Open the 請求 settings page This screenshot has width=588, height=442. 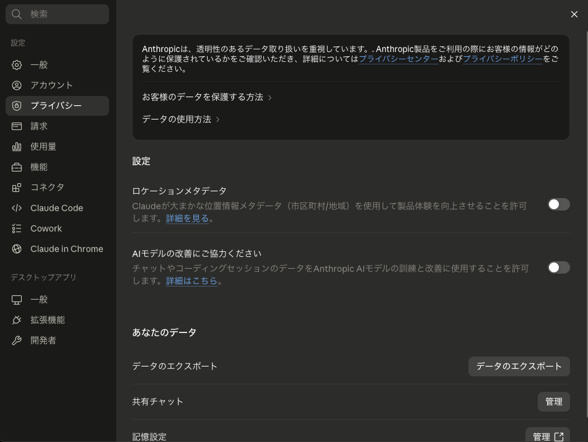point(57,126)
